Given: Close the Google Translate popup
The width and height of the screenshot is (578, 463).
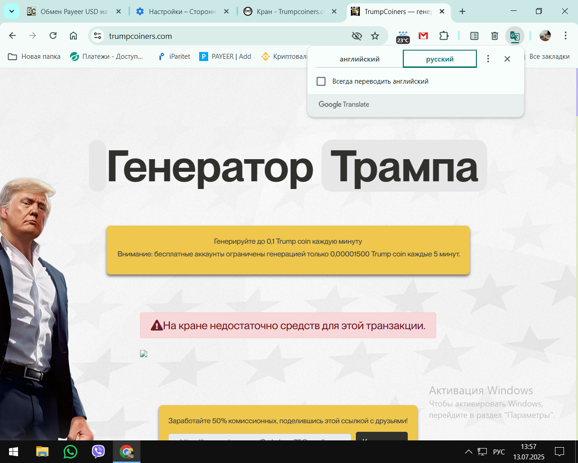Looking at the screenshot, I should pyautogui.click(x=507, y=59).
